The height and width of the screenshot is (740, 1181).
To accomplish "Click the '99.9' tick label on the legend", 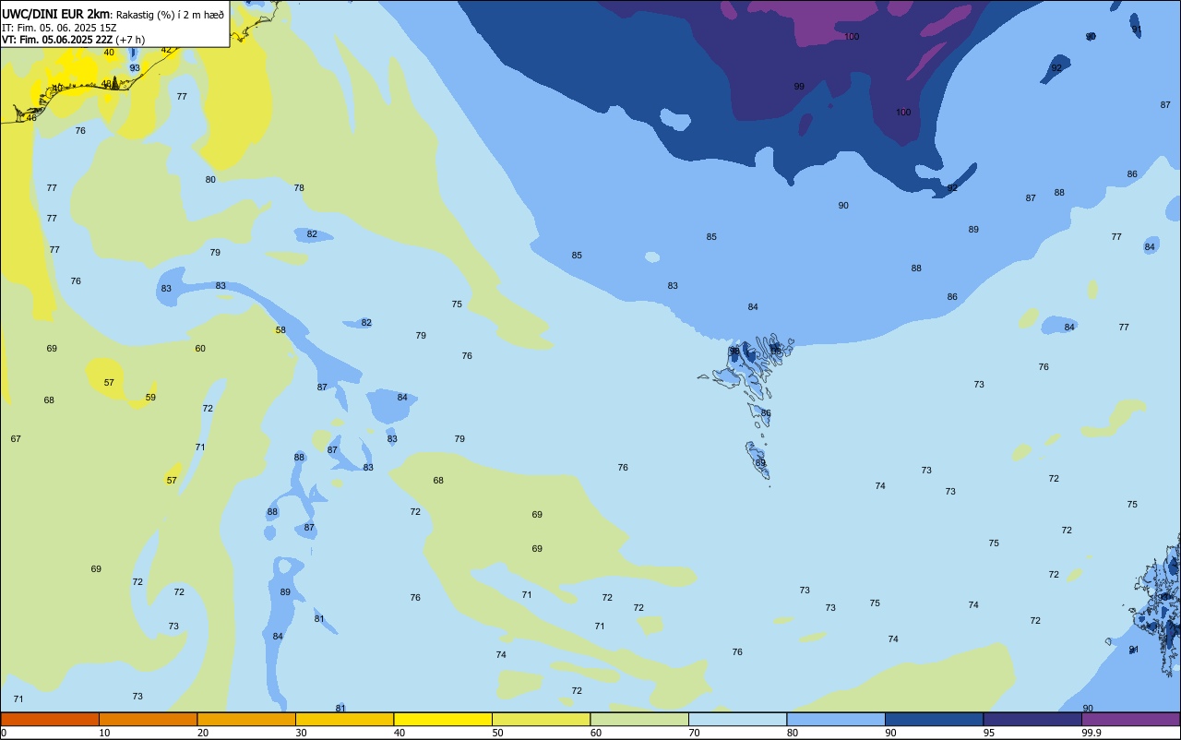I will 1092,733.
